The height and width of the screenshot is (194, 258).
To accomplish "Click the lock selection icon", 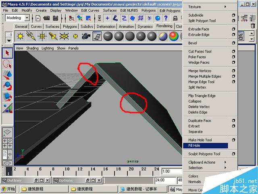I will (175, 18).
